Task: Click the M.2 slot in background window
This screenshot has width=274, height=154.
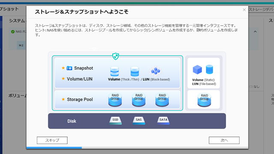Action: [21, 45]
